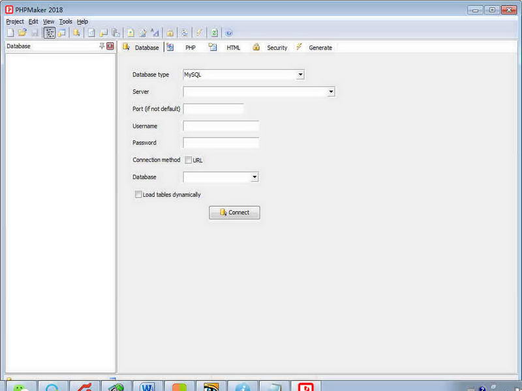Click the toolbar icon right of the database cylinder
The height and width of the screenshot is (391, 522).
point(91,33)
